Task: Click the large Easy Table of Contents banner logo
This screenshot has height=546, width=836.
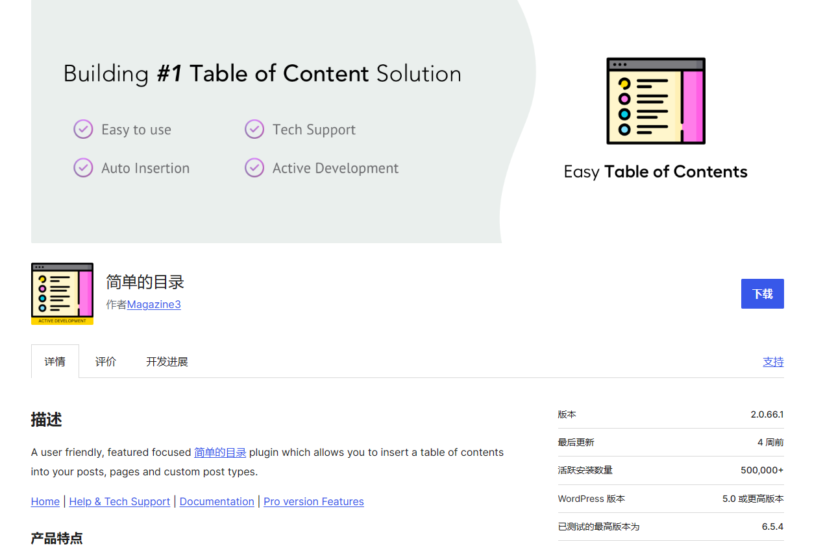Action: click(x=656, y=101)
